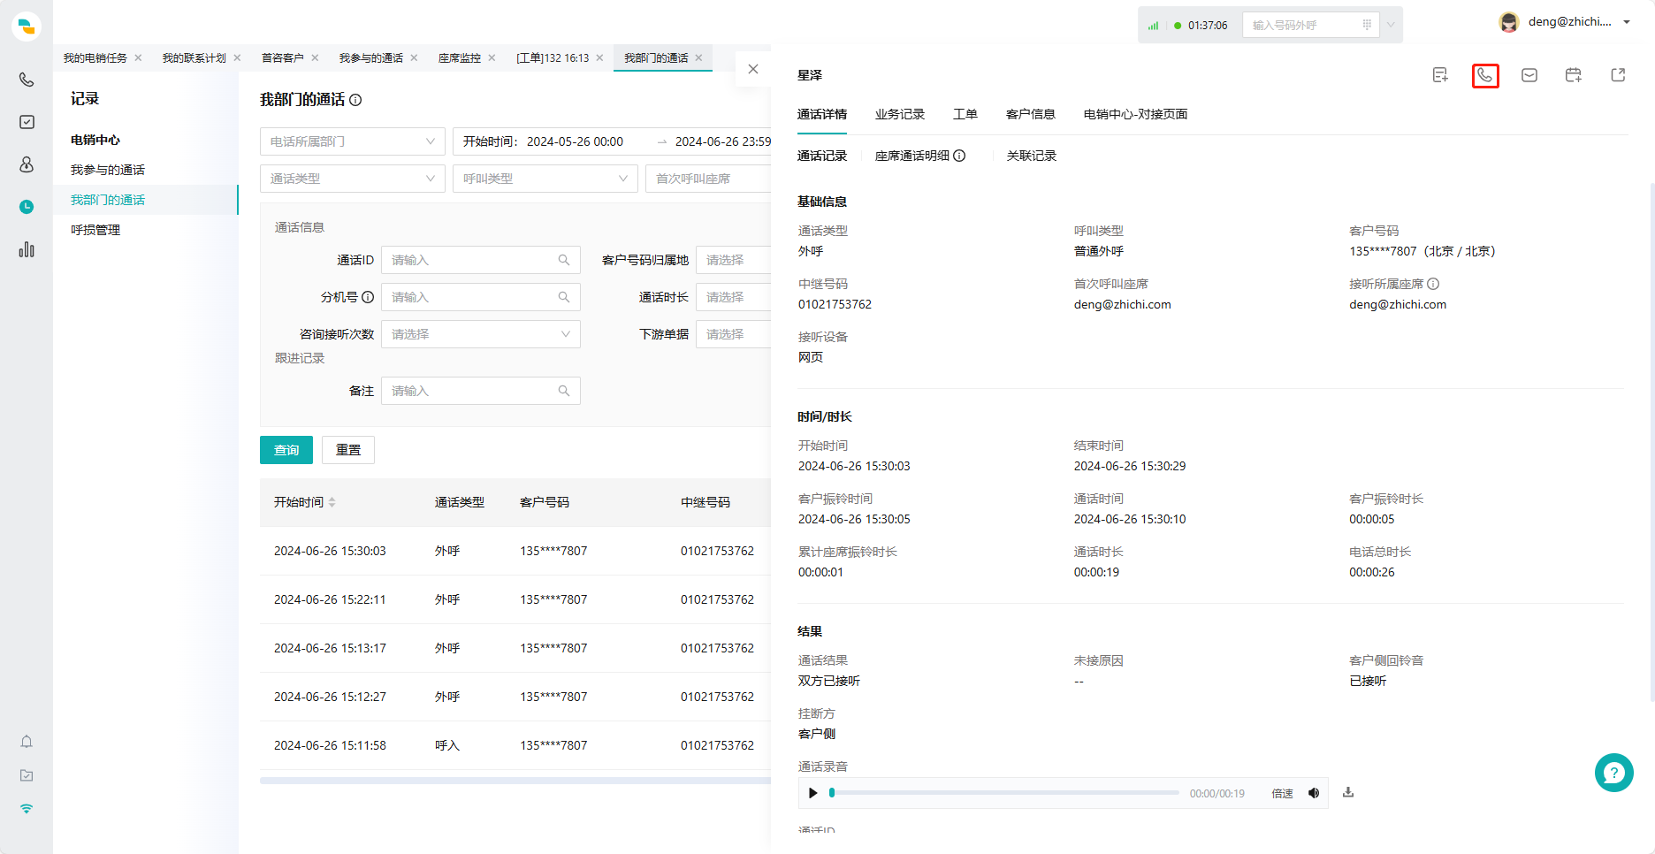Open the 通话时长 select box
The image size is (1655, 854).
click(x=734, y=297)
